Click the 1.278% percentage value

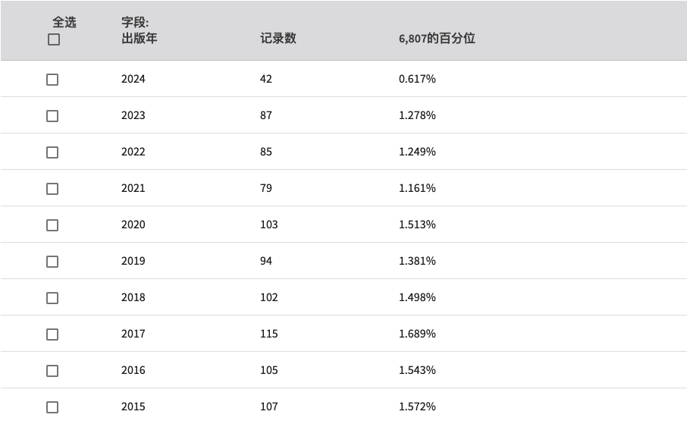pyautogui.click(x=417, y=115)
